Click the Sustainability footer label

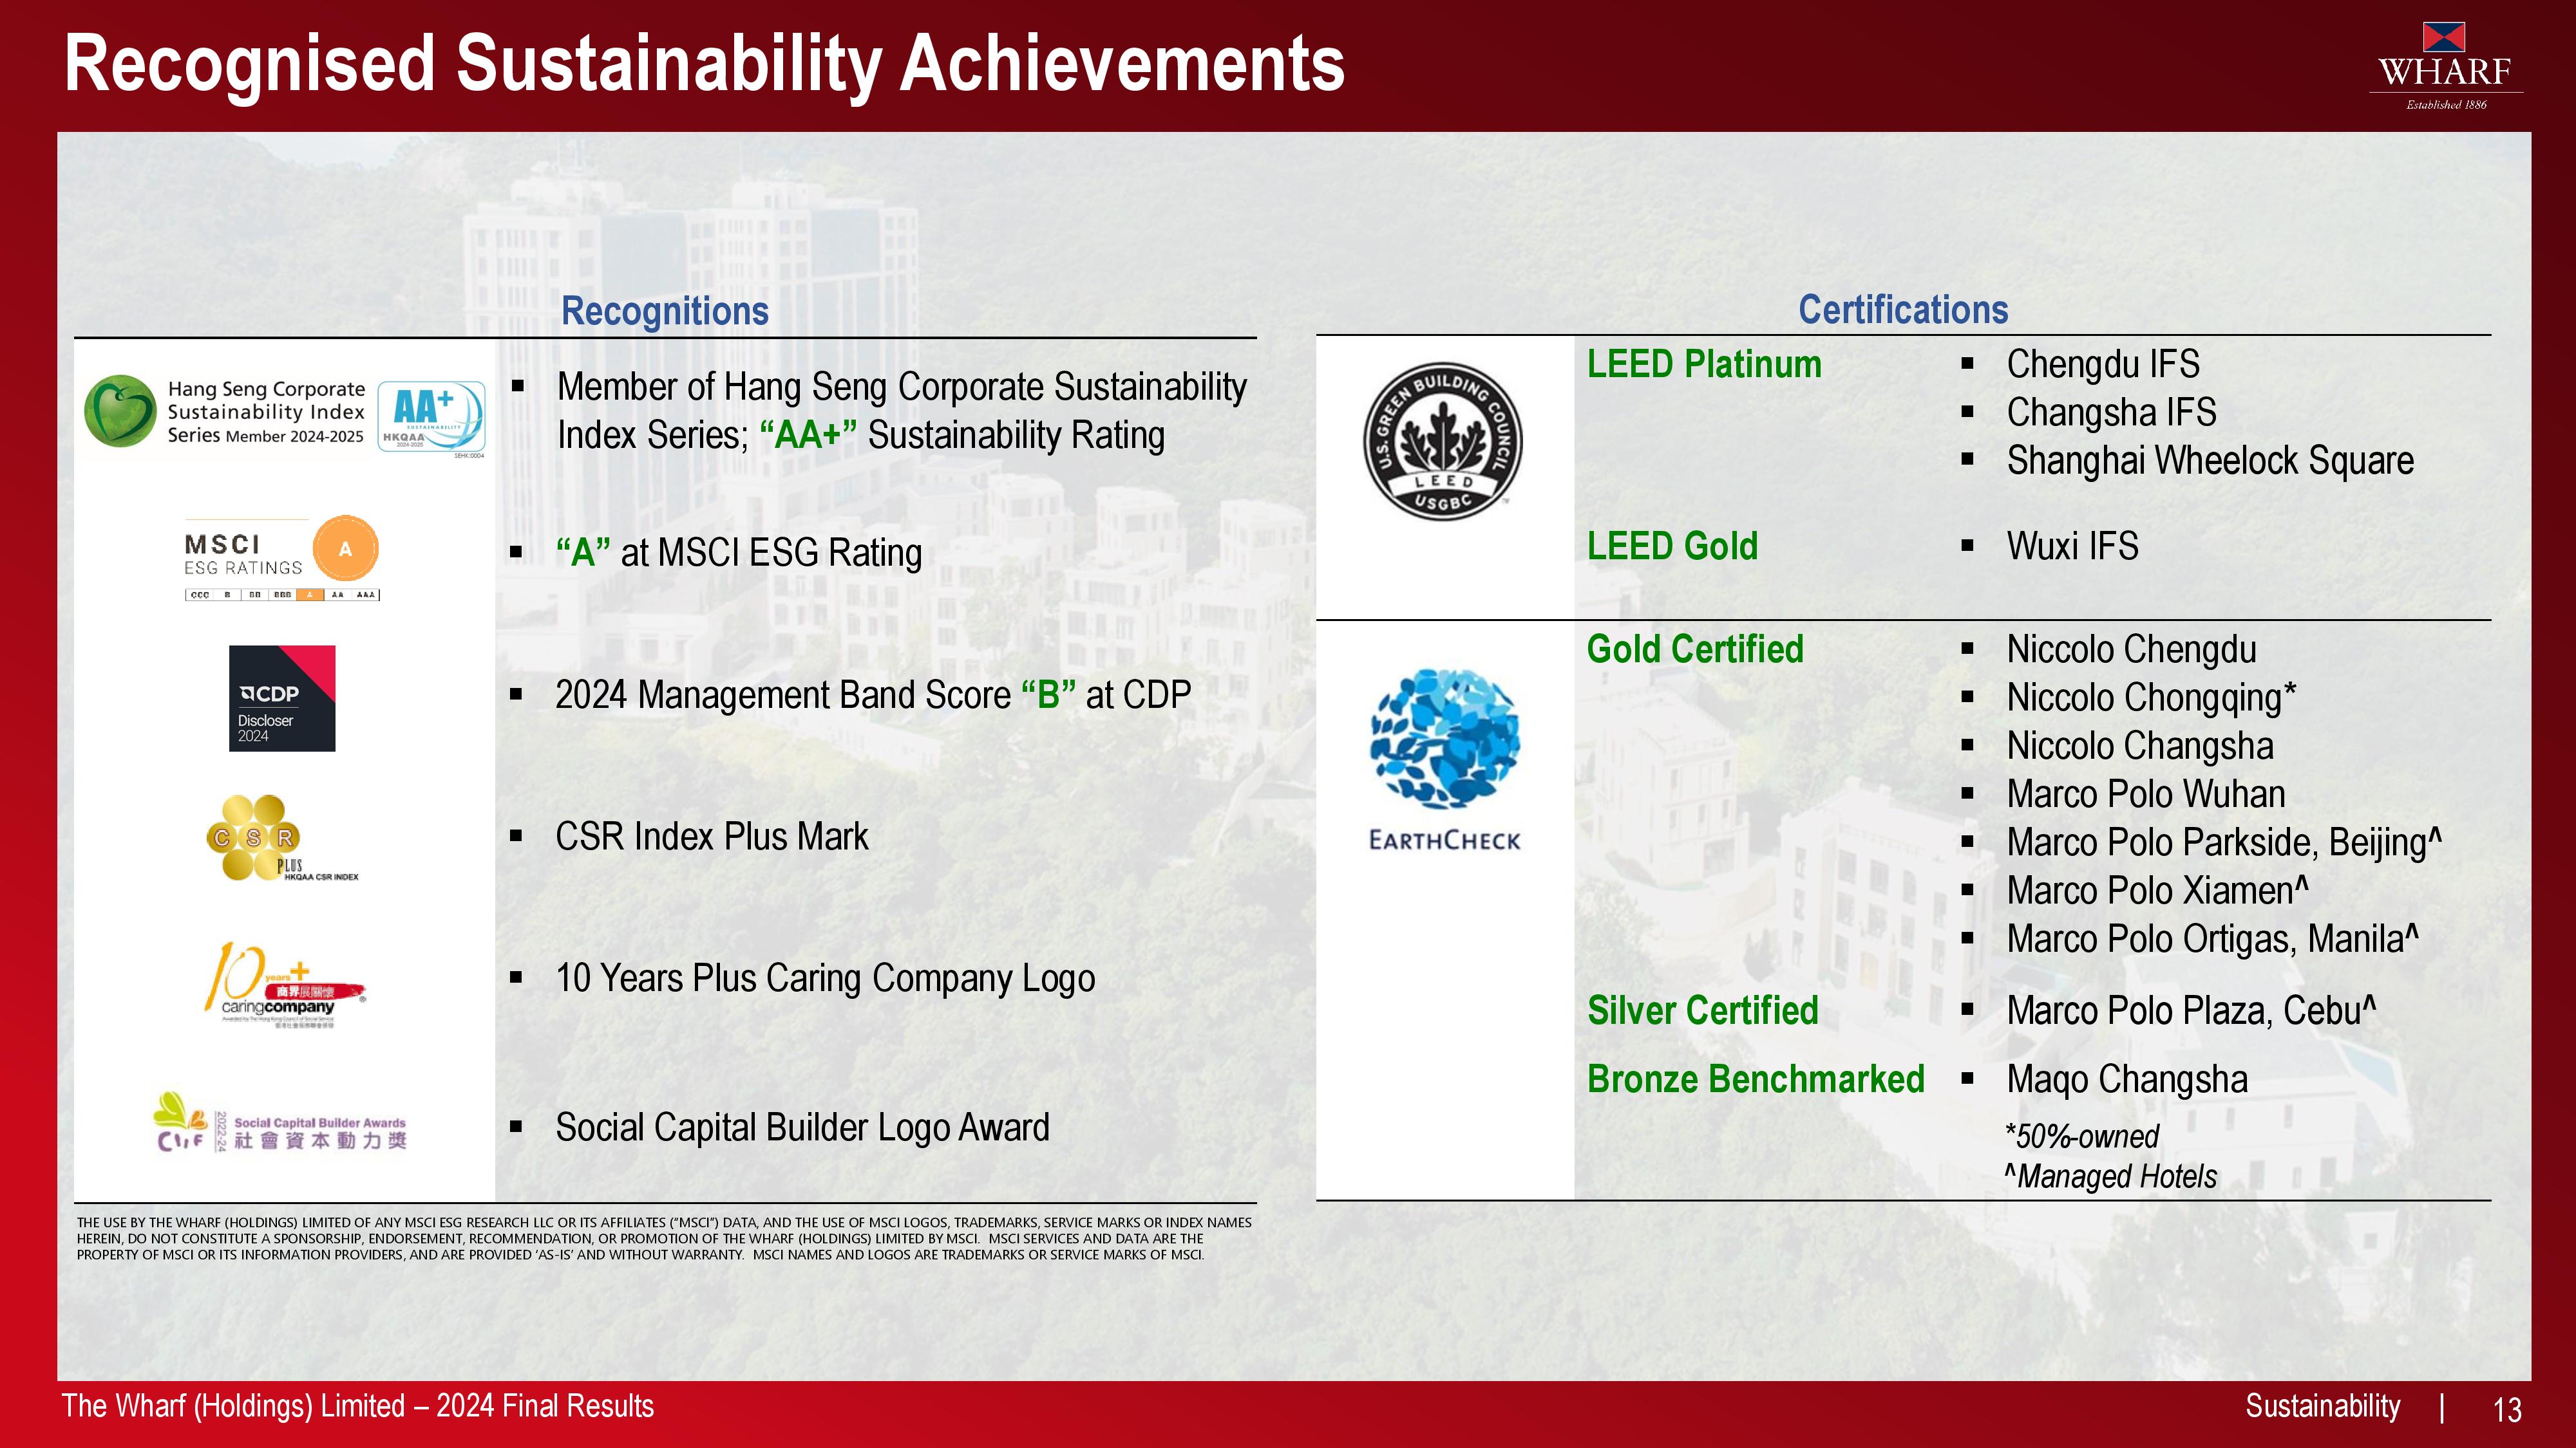point(2323,1406)
